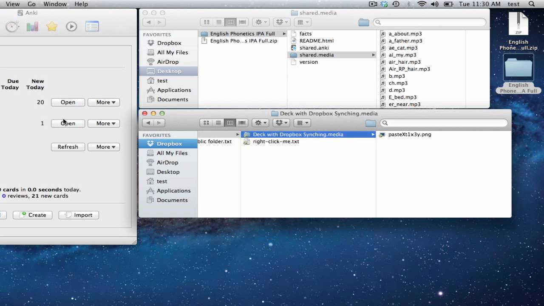Select column view in shared.media window
The image size is (544, 306).
coord(230,22)
